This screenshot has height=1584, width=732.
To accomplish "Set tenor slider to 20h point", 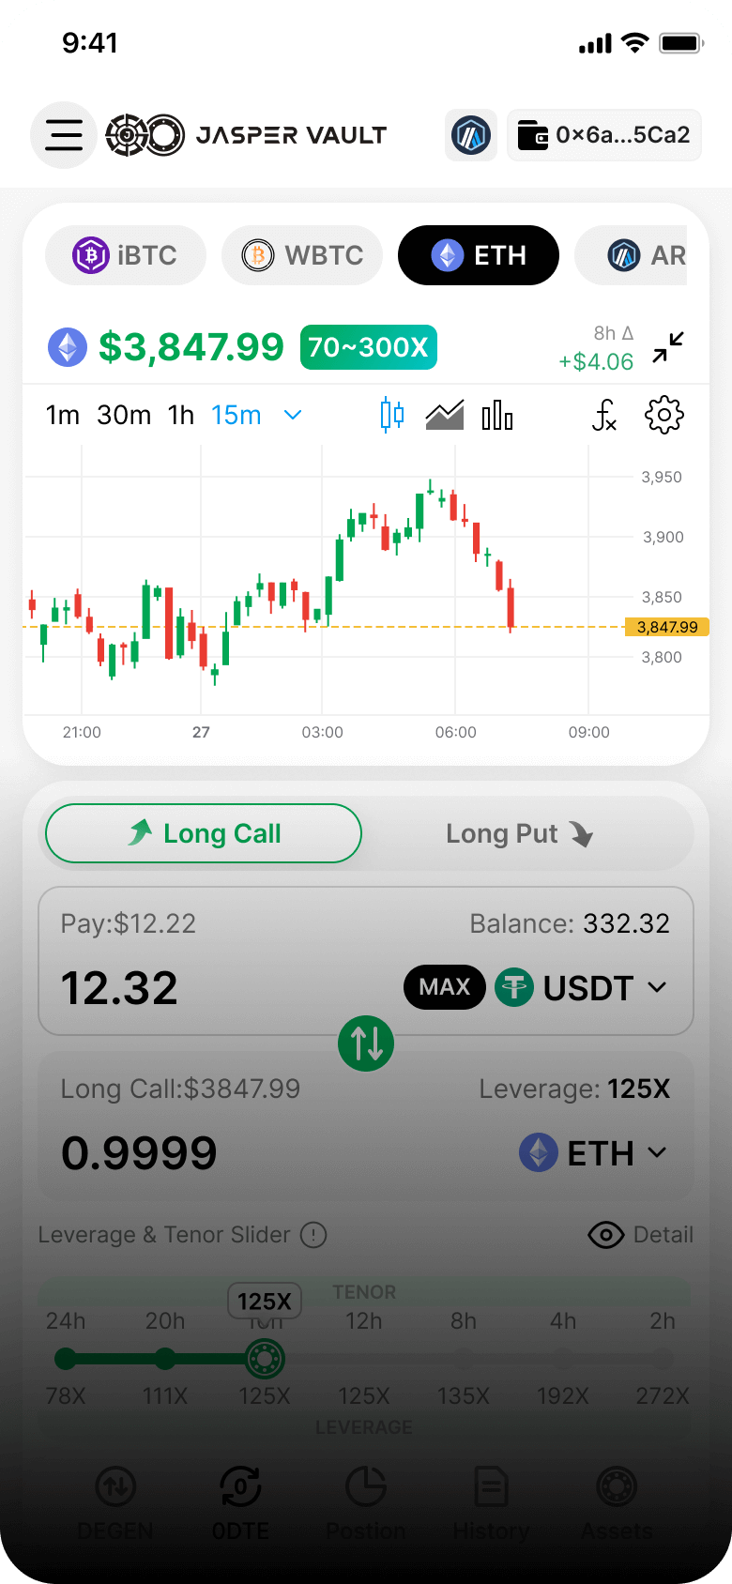I will pos(165,1358).
